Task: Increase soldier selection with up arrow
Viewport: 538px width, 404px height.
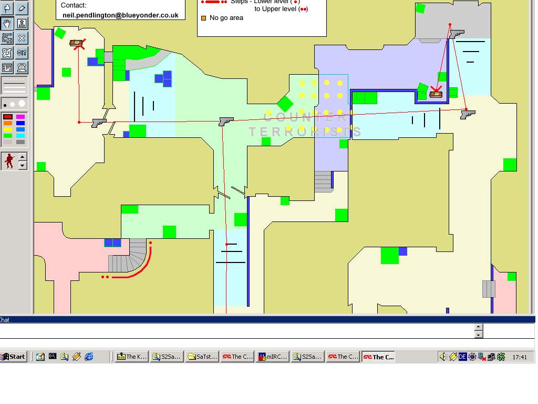Action: pyautogui.click(x=22, y=157)
